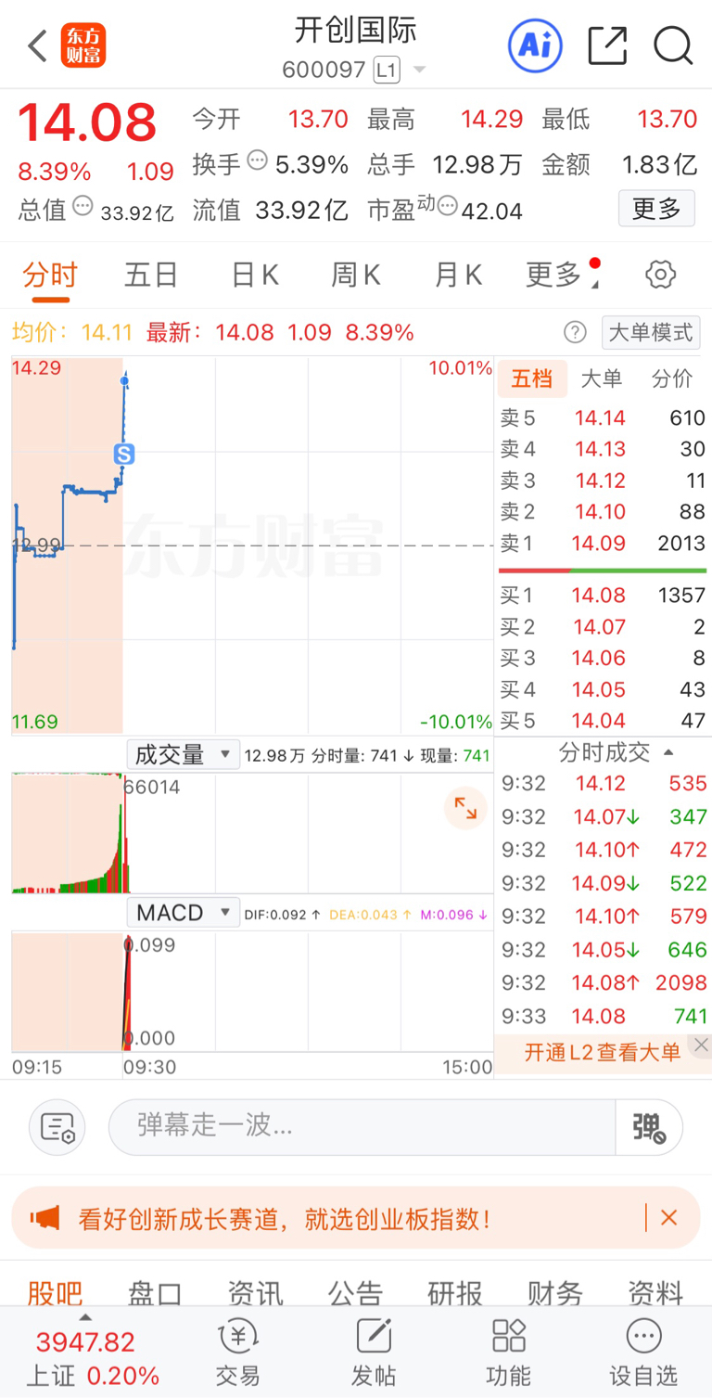Open the AI assistant icon
Viewport: 712px width, 1398px height.
(x=535, y=45)
